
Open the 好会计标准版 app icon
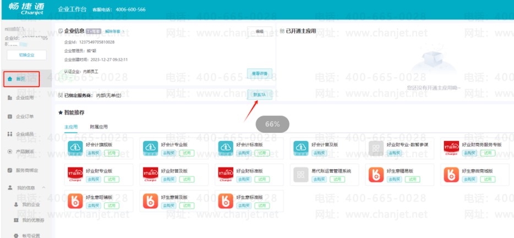click(x=226, y=148)
